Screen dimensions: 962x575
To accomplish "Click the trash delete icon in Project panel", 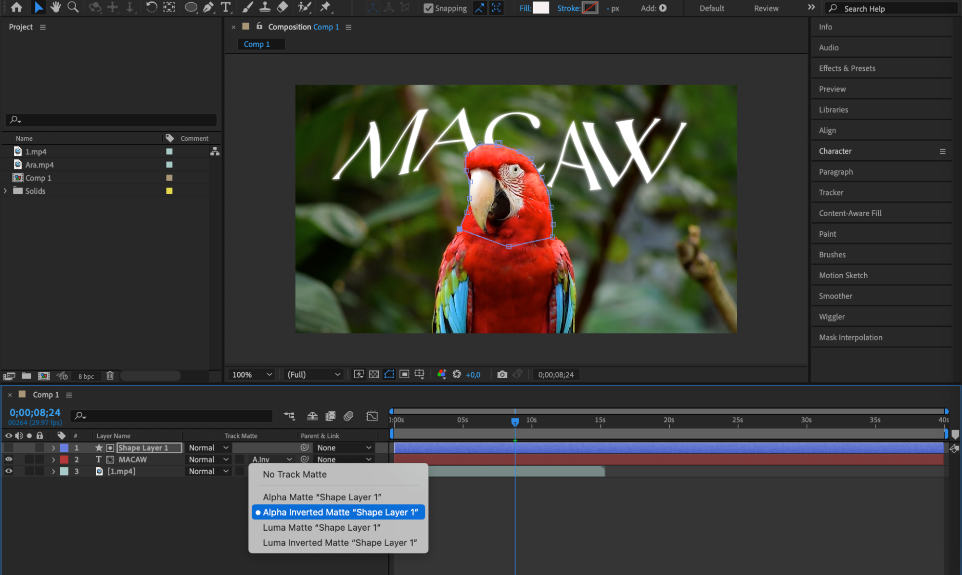I will click(110, 376).
